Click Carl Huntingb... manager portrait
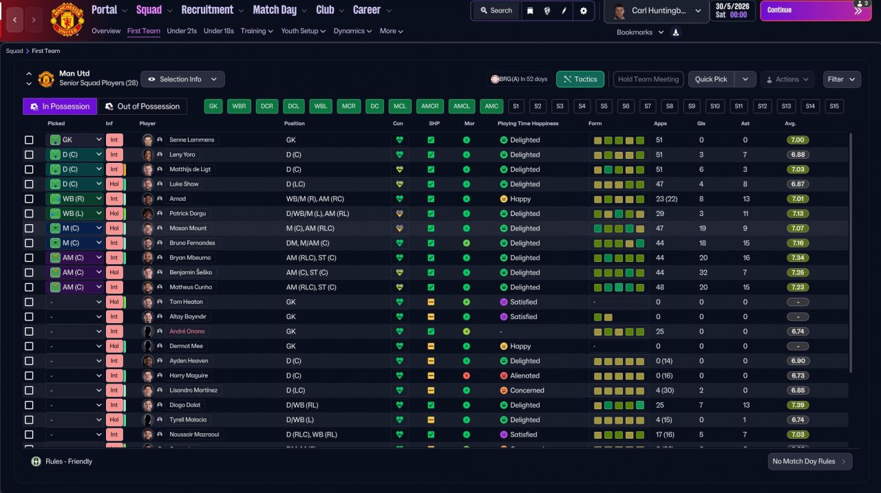The width and height of the screenshot is (881, 493). tap(618, 10)
